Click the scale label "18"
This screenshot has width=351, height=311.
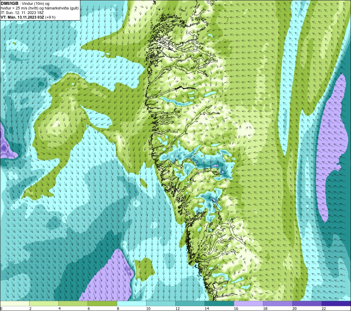tap(265, 309)
